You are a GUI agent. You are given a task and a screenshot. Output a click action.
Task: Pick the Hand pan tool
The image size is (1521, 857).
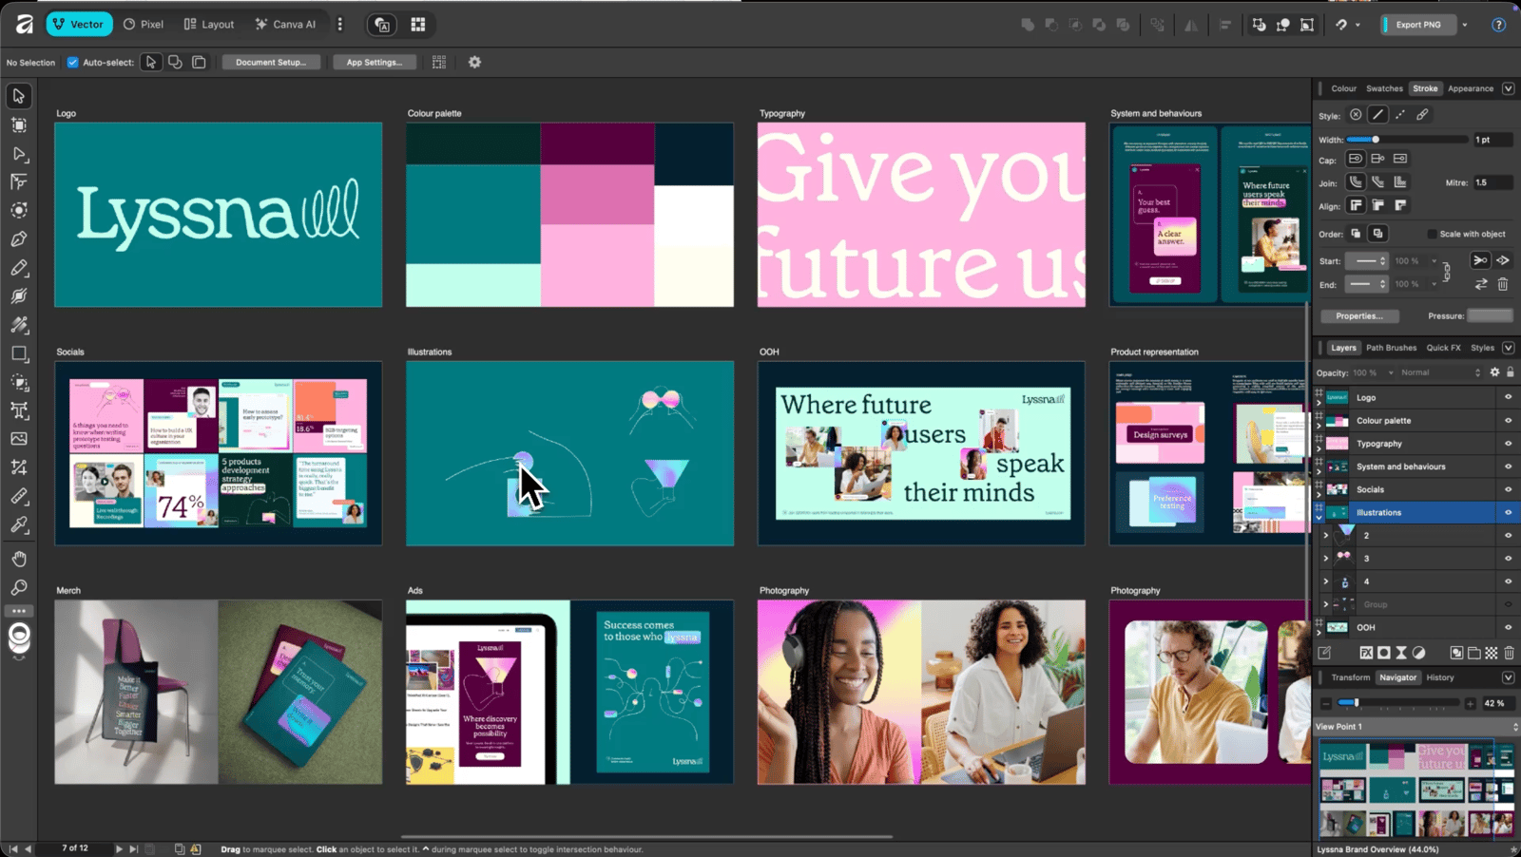pyautogui.click(x=19, y=559)
